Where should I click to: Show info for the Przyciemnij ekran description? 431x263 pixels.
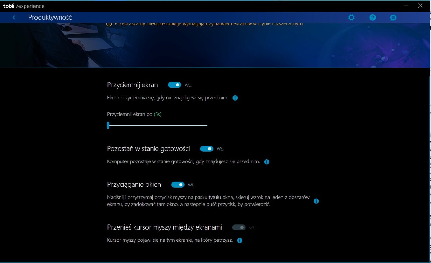click(235, 98)
